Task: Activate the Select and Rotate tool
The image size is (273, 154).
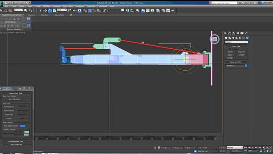Action: [x=50, y=10]
